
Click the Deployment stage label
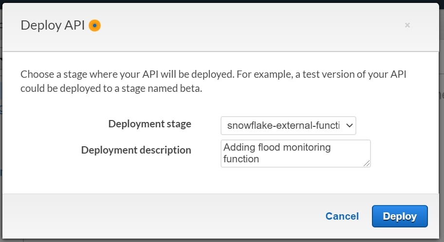tap(150, 124)
